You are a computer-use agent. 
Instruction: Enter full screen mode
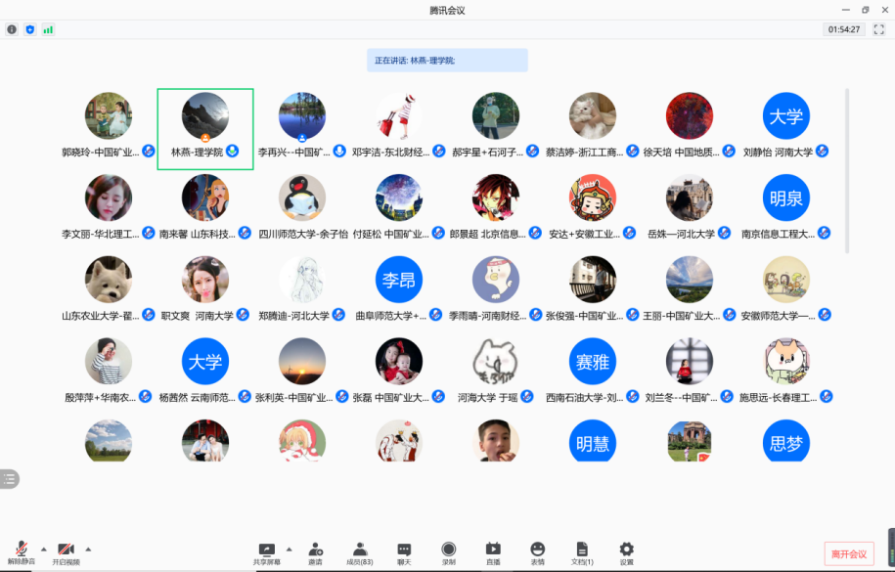click(x=878, y=29)
